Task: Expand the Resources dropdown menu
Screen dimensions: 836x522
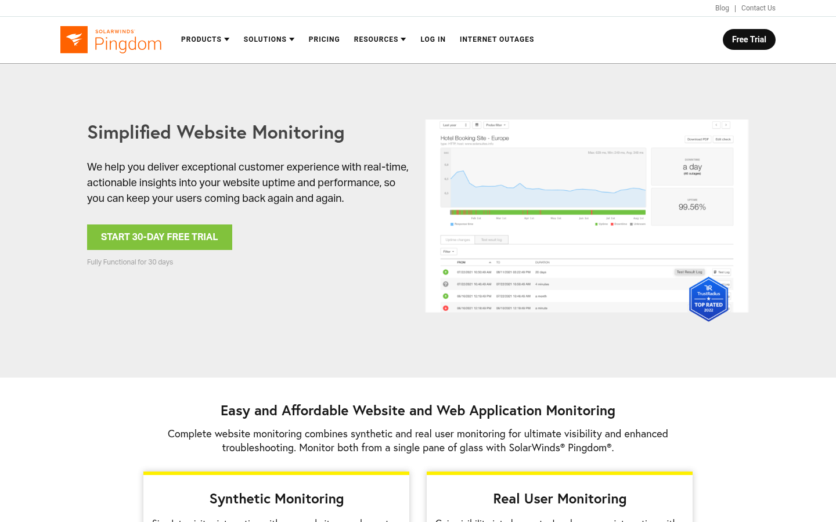Action: click(380, 39)
